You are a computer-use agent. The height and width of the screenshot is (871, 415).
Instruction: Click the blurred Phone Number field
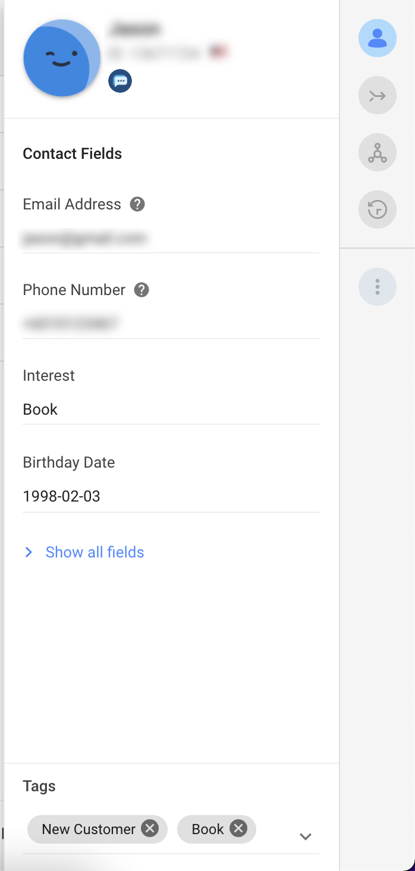click(x=171, y=324)
